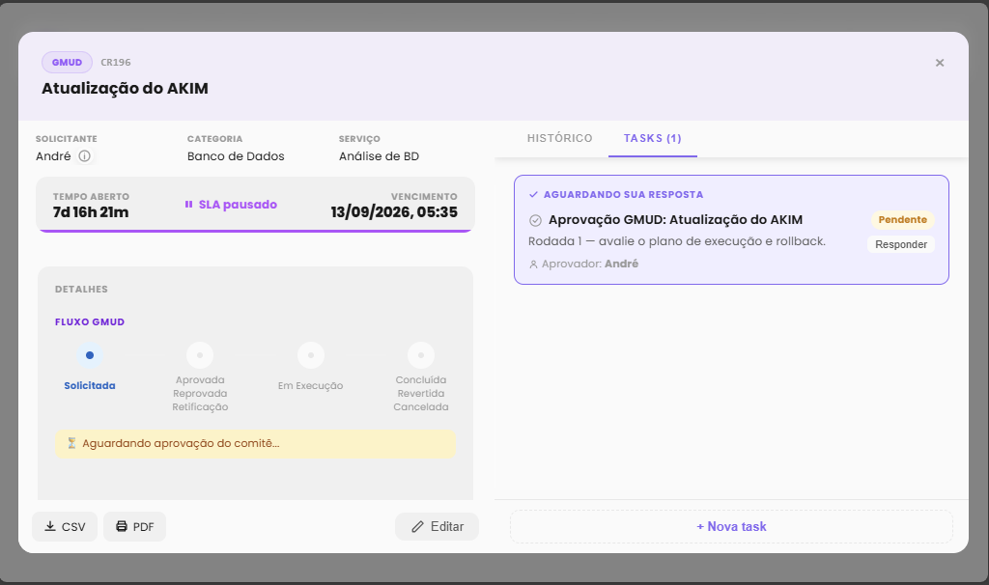
Task: Click the Pendente status badge
Action: tap(903, 220)
